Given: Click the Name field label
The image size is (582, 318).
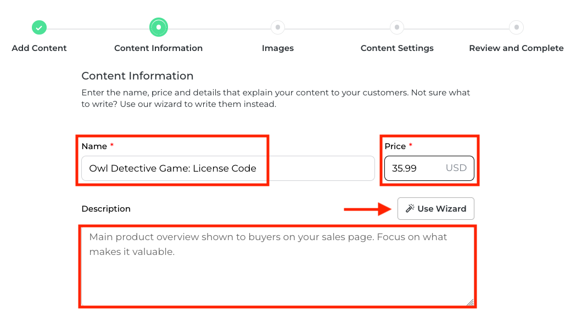Looking at the screenshot, I should (94, 146).
